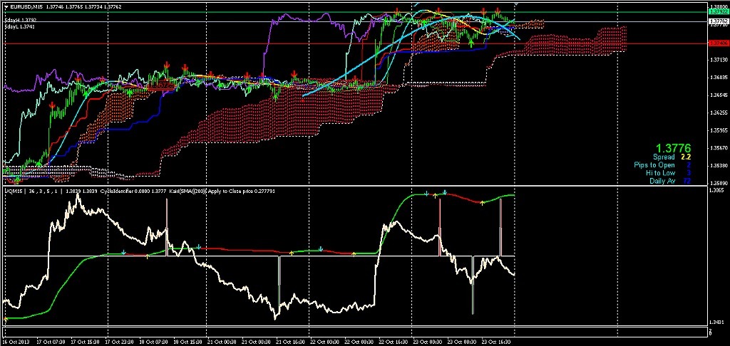
Task: Click the 17 Oct 15:30 time label
Action: click(84, 342)
